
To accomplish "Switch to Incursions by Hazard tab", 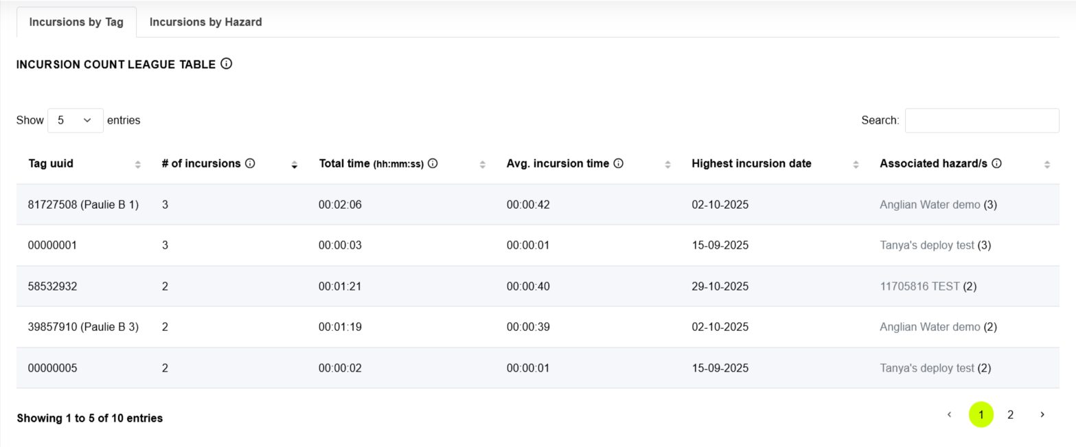I will [205, 22].
